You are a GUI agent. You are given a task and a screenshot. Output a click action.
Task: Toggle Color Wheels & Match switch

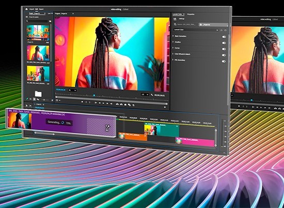click(224, 55)
